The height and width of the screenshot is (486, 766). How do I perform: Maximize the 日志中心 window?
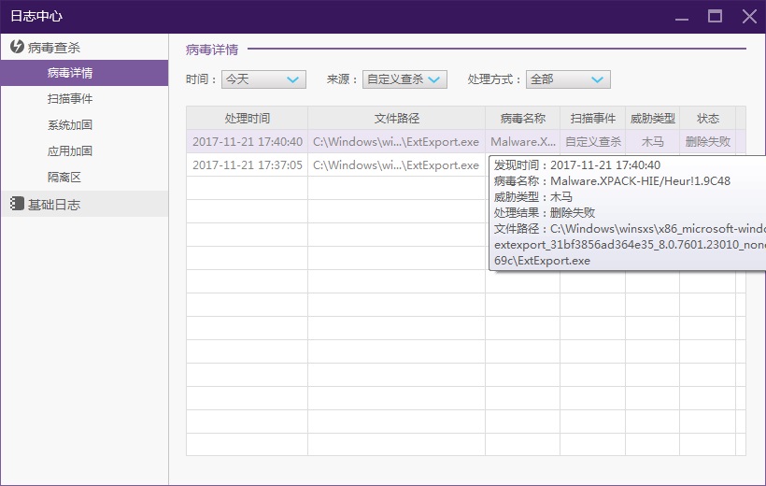[716, 16]
